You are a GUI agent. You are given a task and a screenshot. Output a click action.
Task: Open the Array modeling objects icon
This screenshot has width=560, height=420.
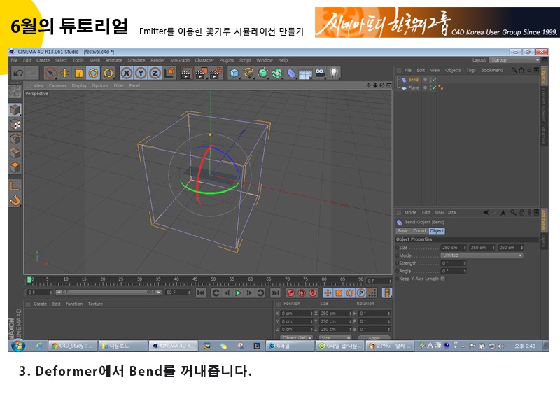click(277, 73)
